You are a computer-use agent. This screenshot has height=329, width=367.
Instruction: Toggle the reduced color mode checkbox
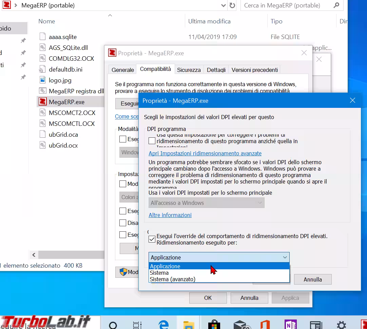[x=123, y=184]
